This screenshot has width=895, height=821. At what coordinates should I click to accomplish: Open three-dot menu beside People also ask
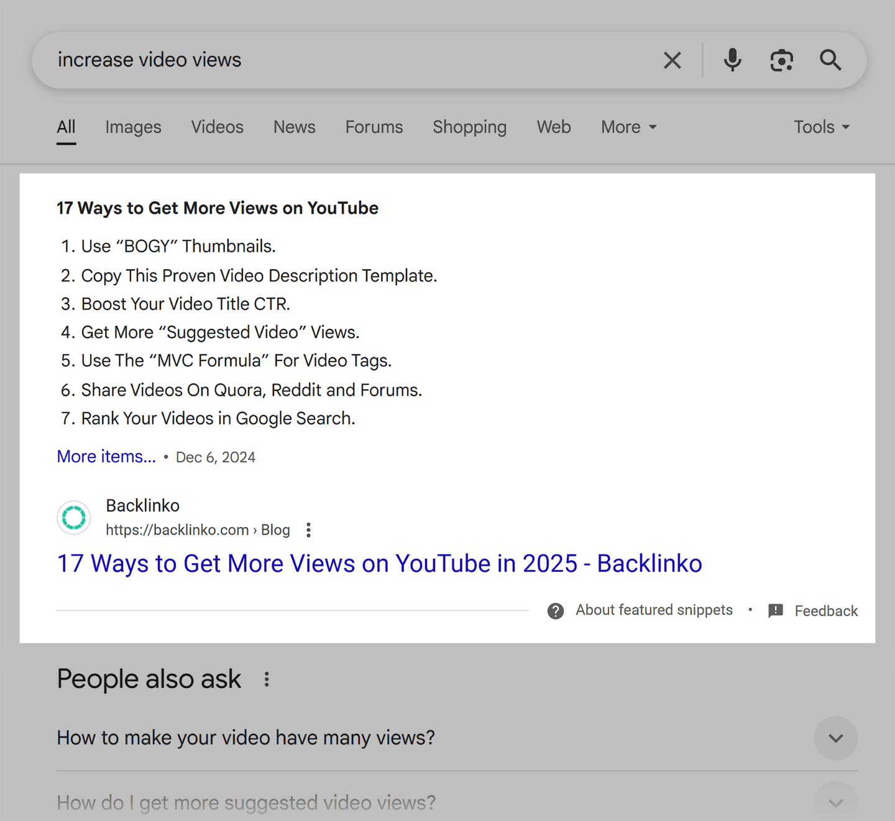[x=267, y=679]
